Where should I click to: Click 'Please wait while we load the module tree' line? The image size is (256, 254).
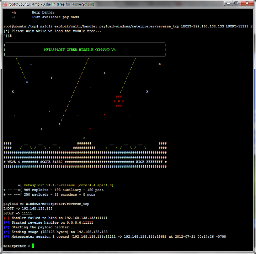52,31
